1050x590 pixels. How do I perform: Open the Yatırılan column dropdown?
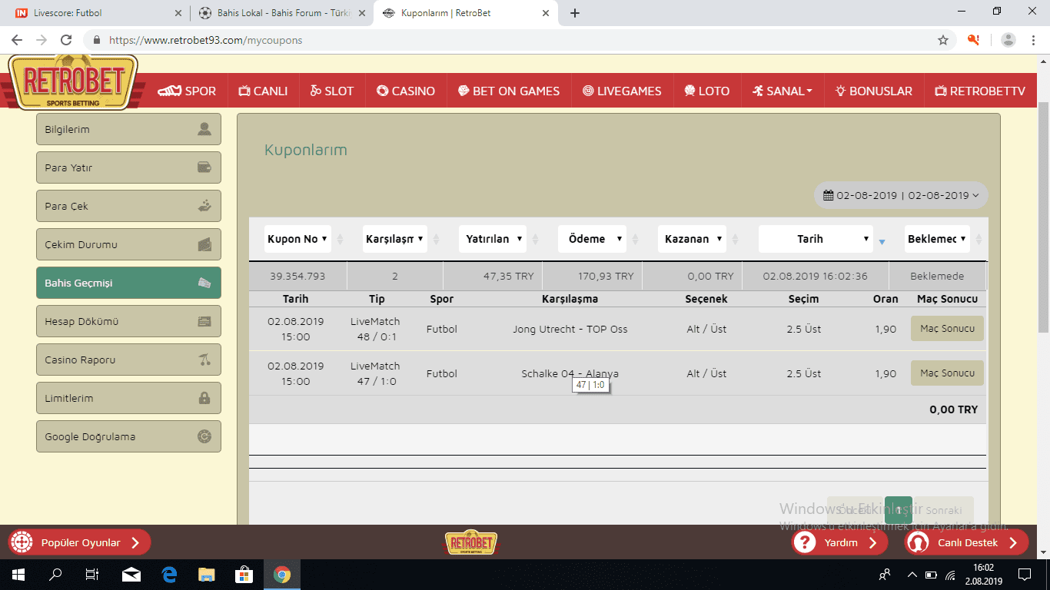(493, 239)
